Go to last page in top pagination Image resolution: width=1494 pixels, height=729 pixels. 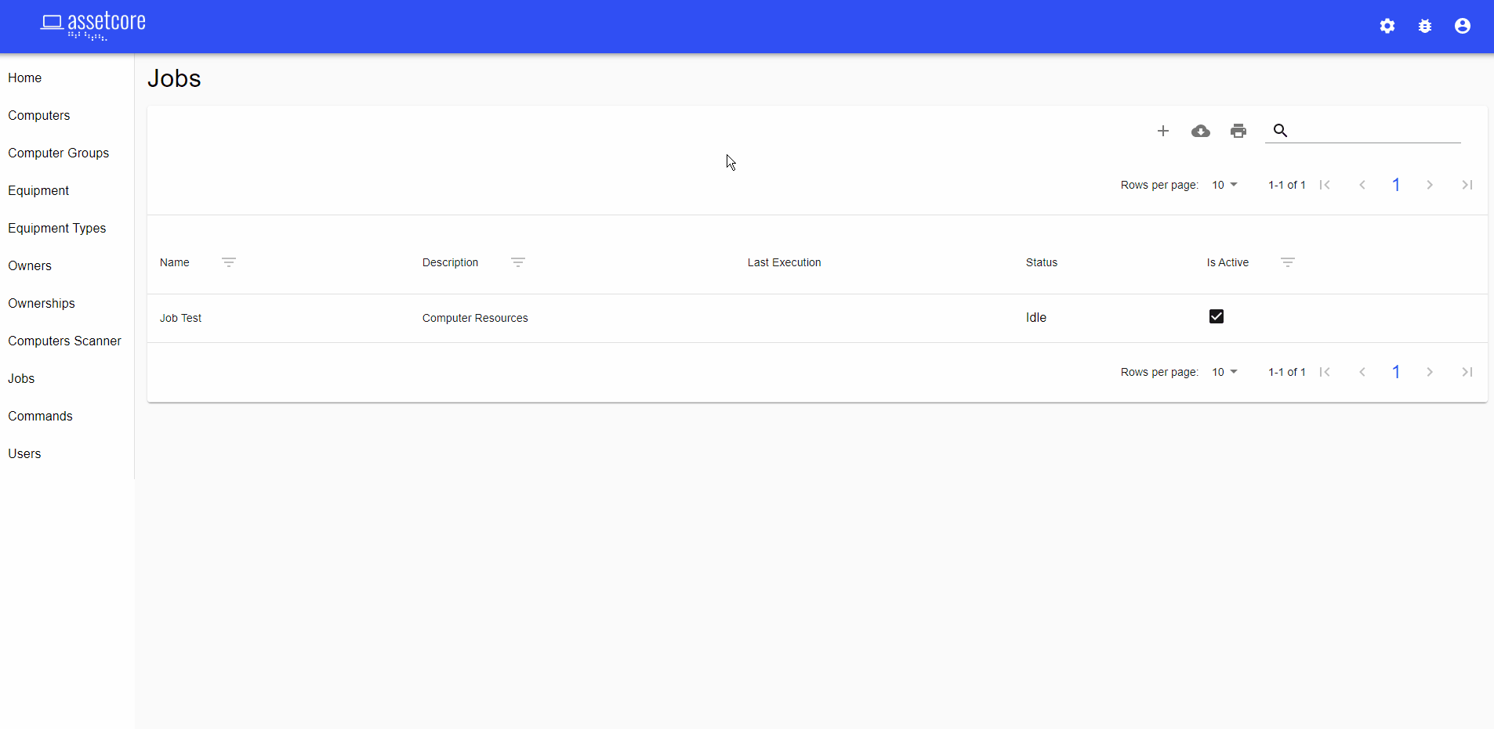[x=1467, y=185]
